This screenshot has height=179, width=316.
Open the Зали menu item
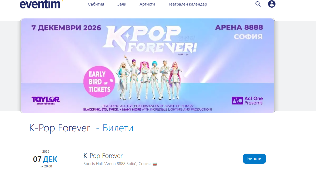(x=122, y=4)
